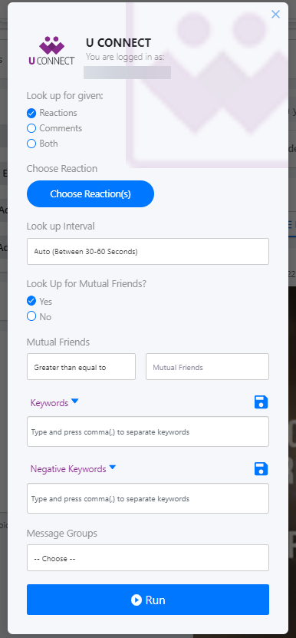
Task: Close the U CONNECT panel
Action: tap(275, 15)
